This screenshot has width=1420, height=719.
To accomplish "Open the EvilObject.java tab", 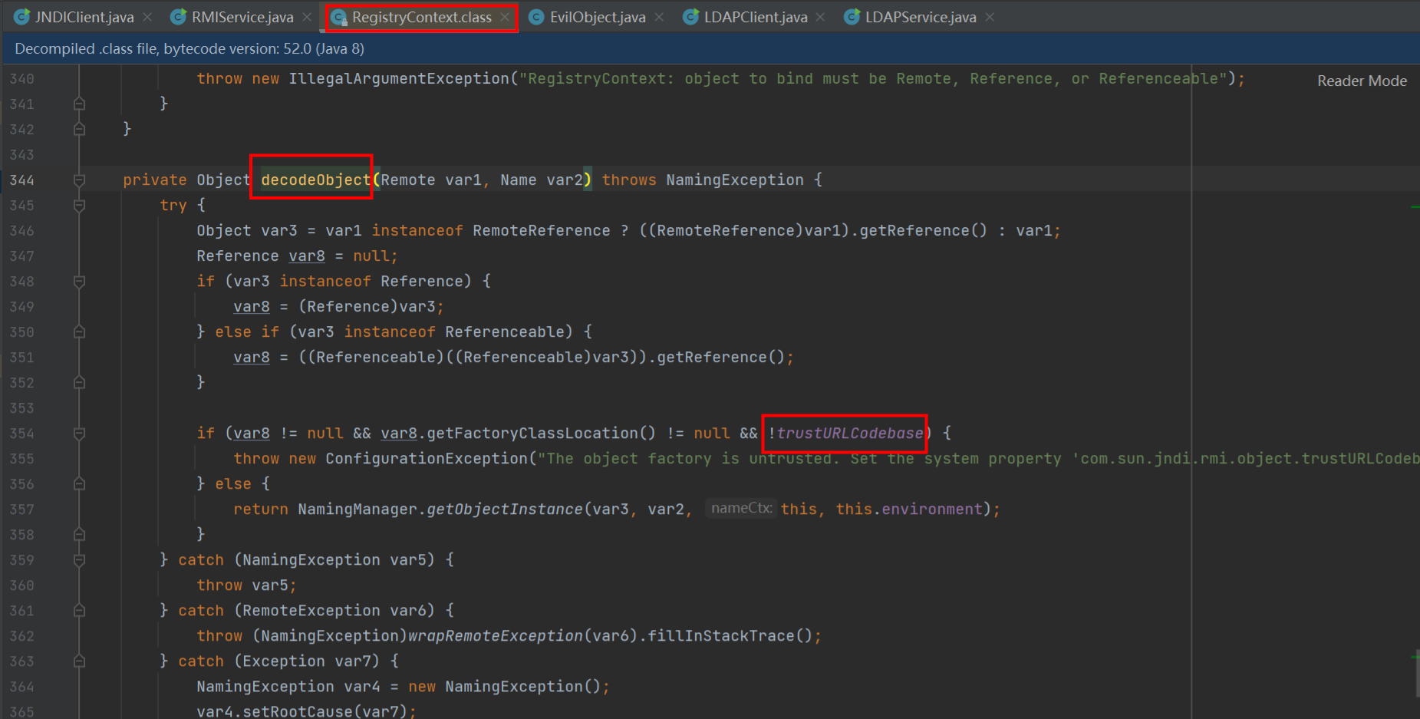I will click(x=597, y=17).
